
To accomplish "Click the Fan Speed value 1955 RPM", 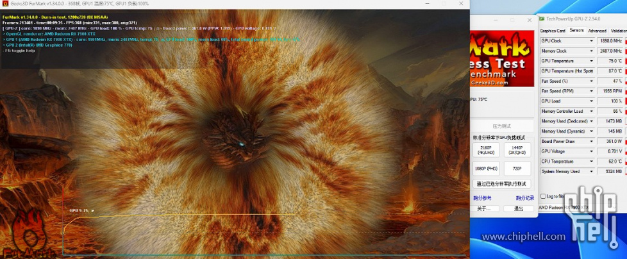I will coord(610,91).
